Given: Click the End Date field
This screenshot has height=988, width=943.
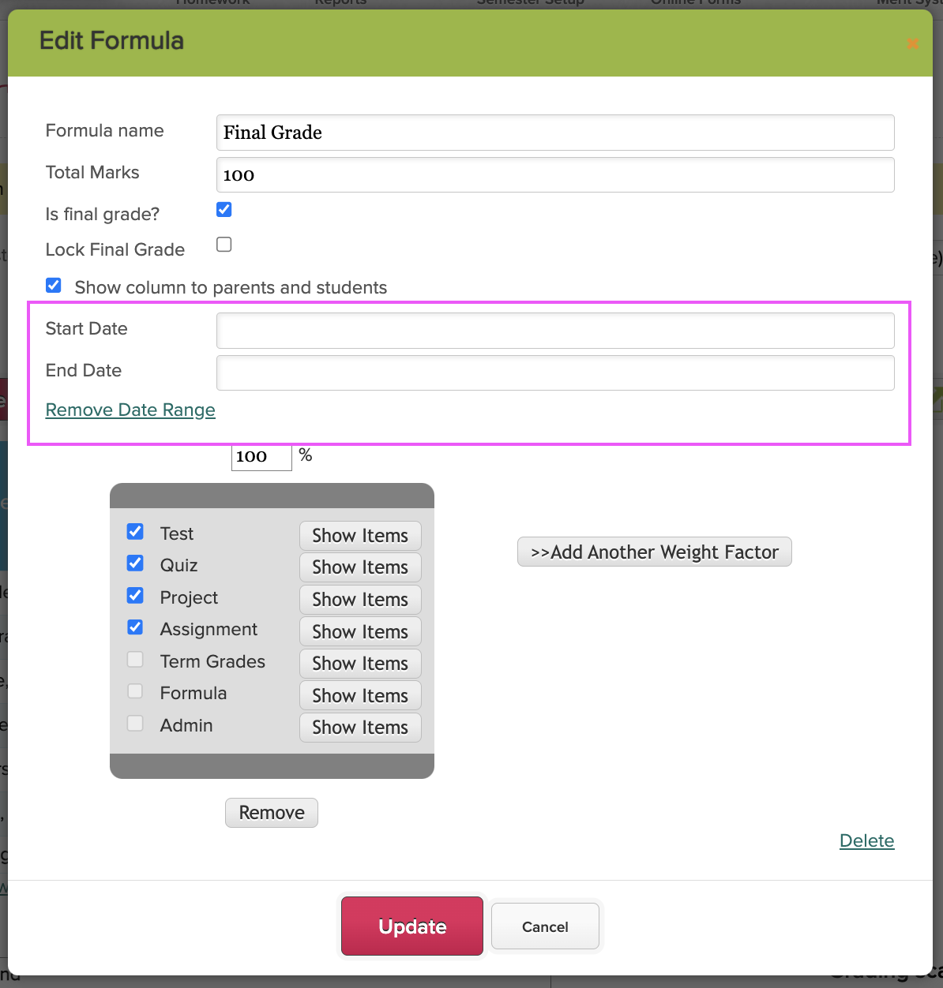Looking at the screenshot, I should [x=555, y=372].
